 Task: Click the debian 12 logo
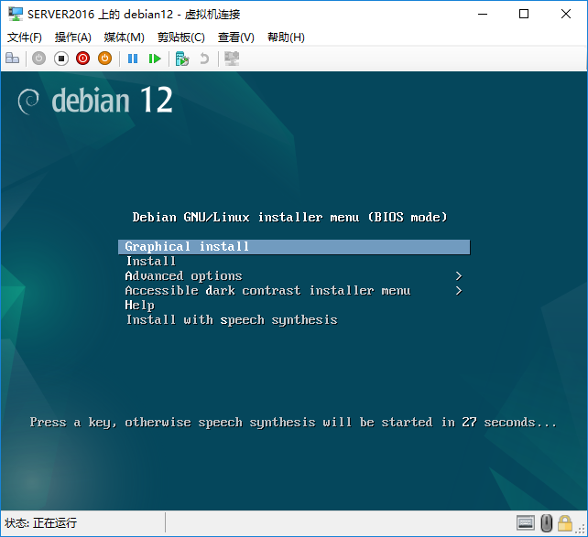click(95, 100)
